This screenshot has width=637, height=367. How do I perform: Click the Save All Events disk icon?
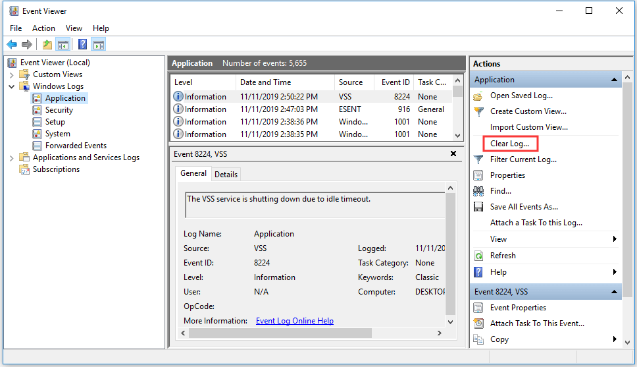point(478,207)
